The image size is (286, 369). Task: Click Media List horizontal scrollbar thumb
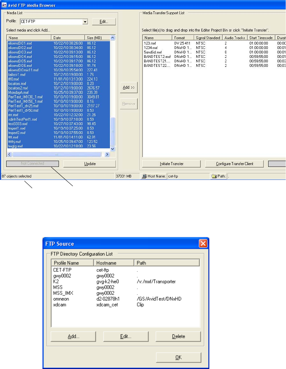[x=57, y=155]
